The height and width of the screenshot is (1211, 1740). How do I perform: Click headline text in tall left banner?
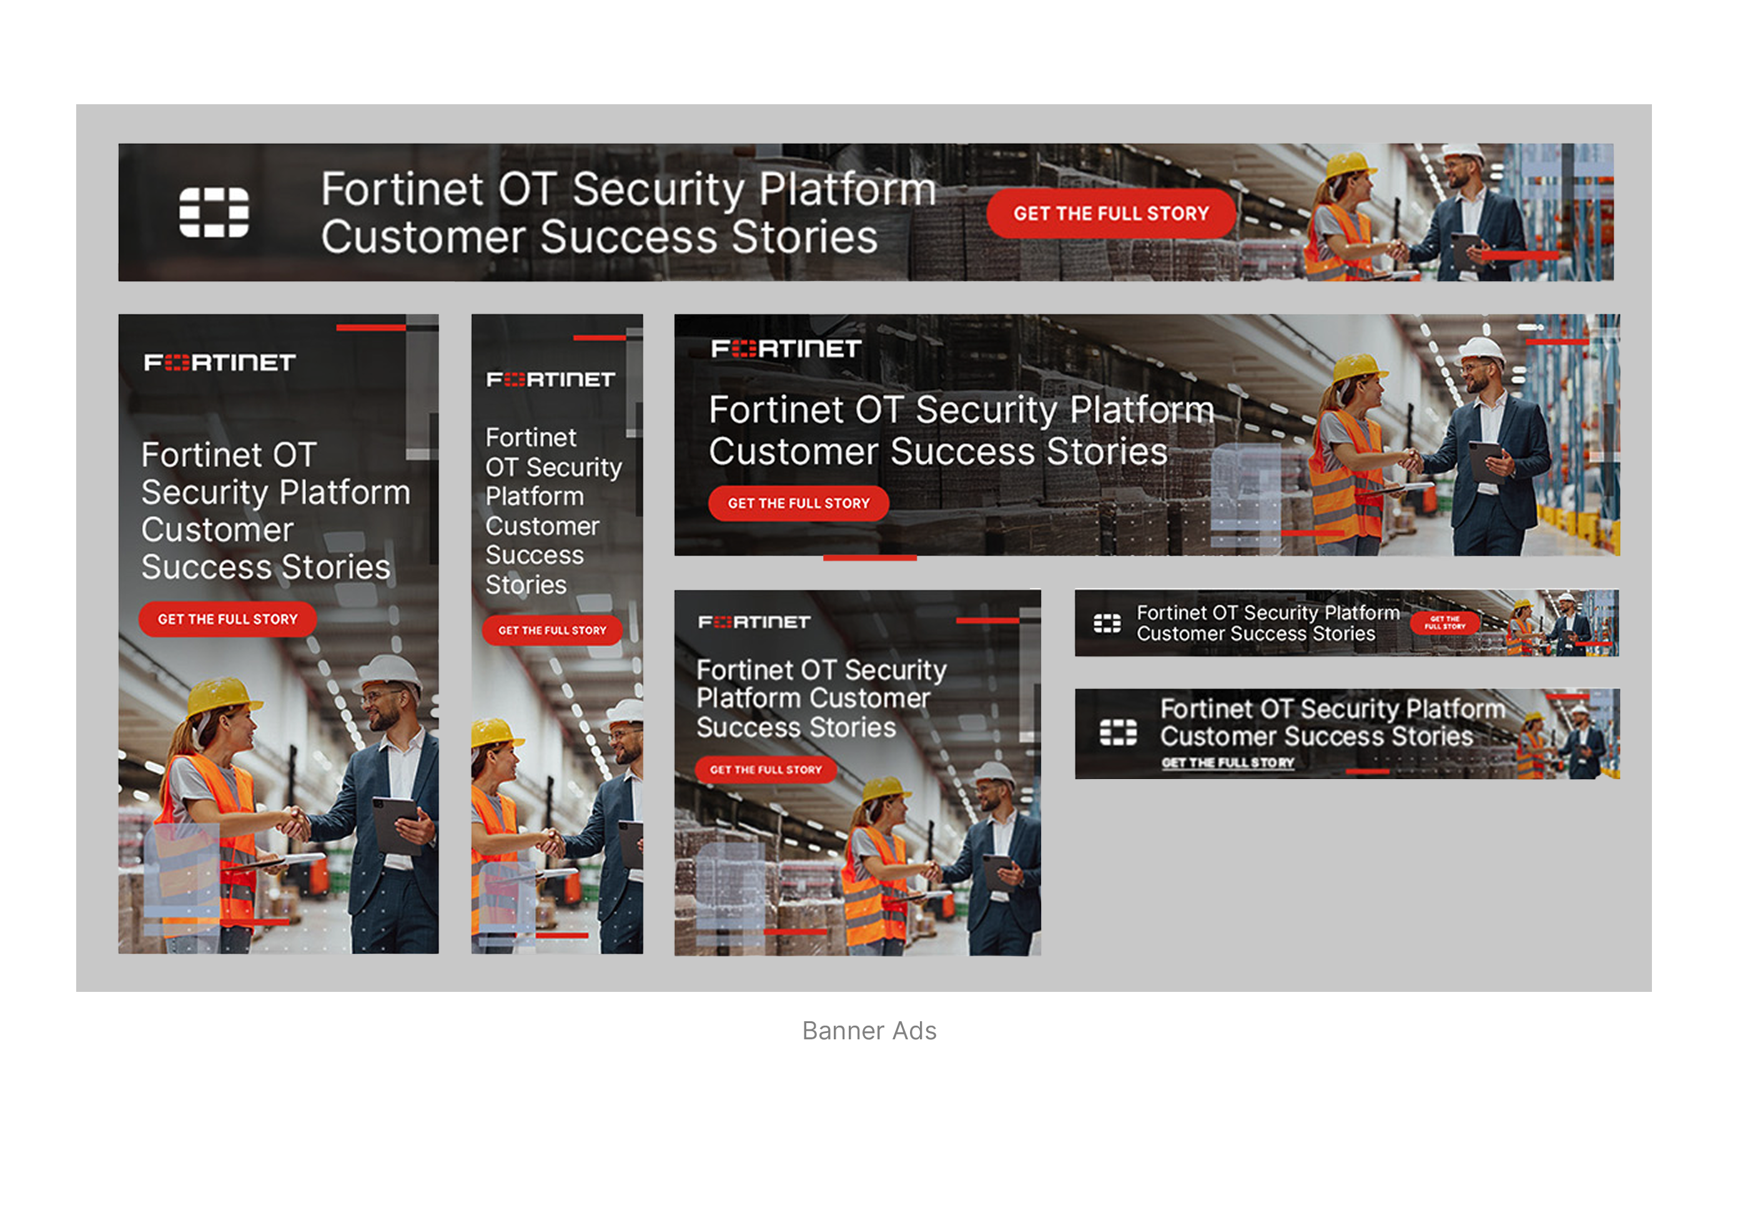276,511
